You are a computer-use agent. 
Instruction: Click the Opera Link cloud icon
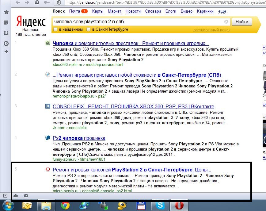[x=16, y=196]
